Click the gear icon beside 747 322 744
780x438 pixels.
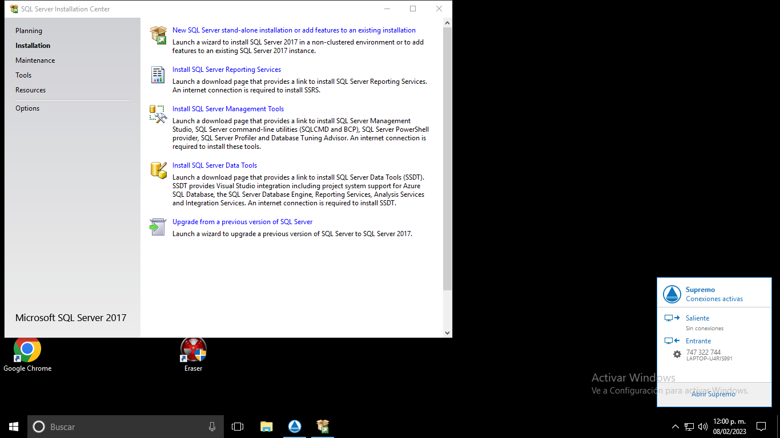[677, 354]
